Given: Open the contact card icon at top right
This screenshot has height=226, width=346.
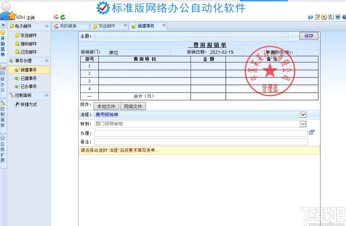Looking at the screenshot, I should coord(331,17).
